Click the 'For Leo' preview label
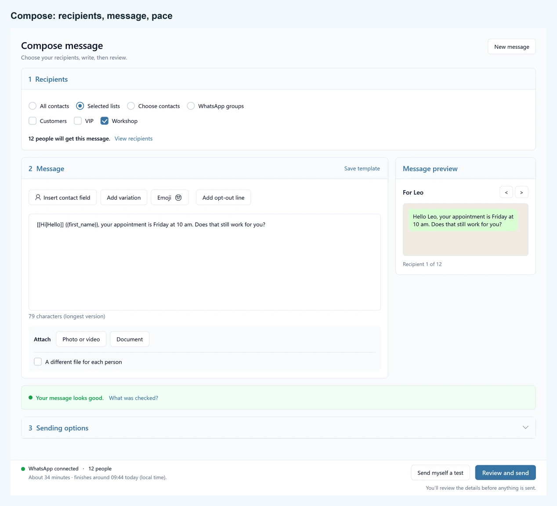 pos(413,192)
